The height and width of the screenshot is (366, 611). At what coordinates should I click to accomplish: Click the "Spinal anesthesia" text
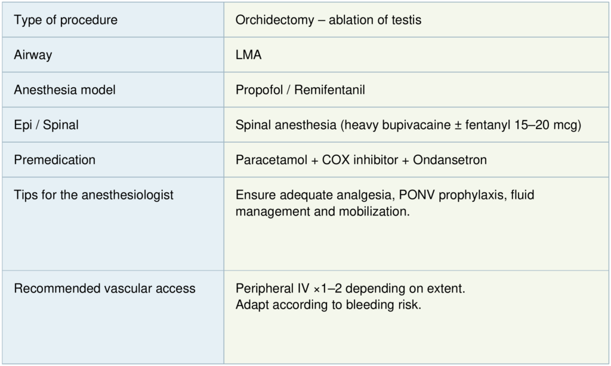279,125
